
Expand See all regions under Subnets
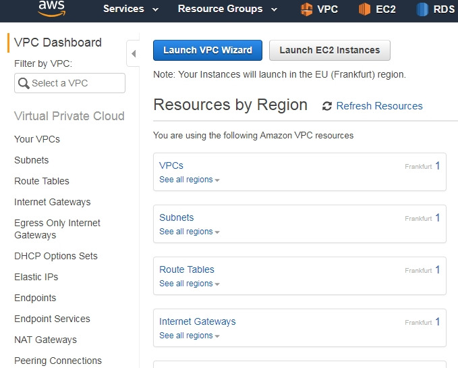click(190, 232)
